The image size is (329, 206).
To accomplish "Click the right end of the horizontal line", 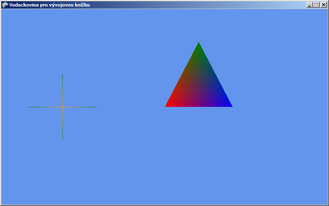I will pyautogui.click(x=96, y=107).
